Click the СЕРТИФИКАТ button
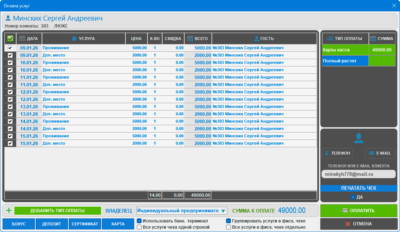Image resolution: width=400 pixels, height=232 pixels. pyautogui.click(x=85, y=224)
